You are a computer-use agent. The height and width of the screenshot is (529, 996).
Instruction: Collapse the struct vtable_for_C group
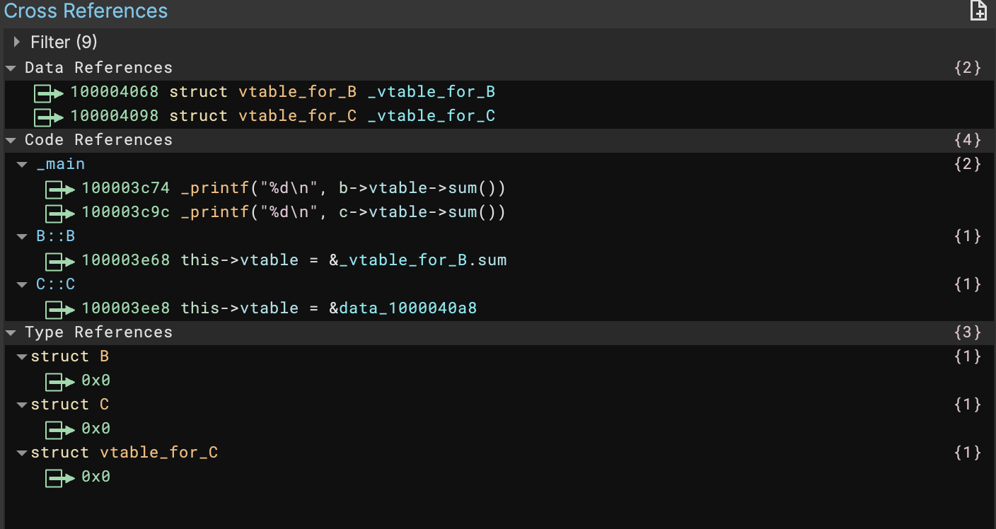tap(21, 452)
